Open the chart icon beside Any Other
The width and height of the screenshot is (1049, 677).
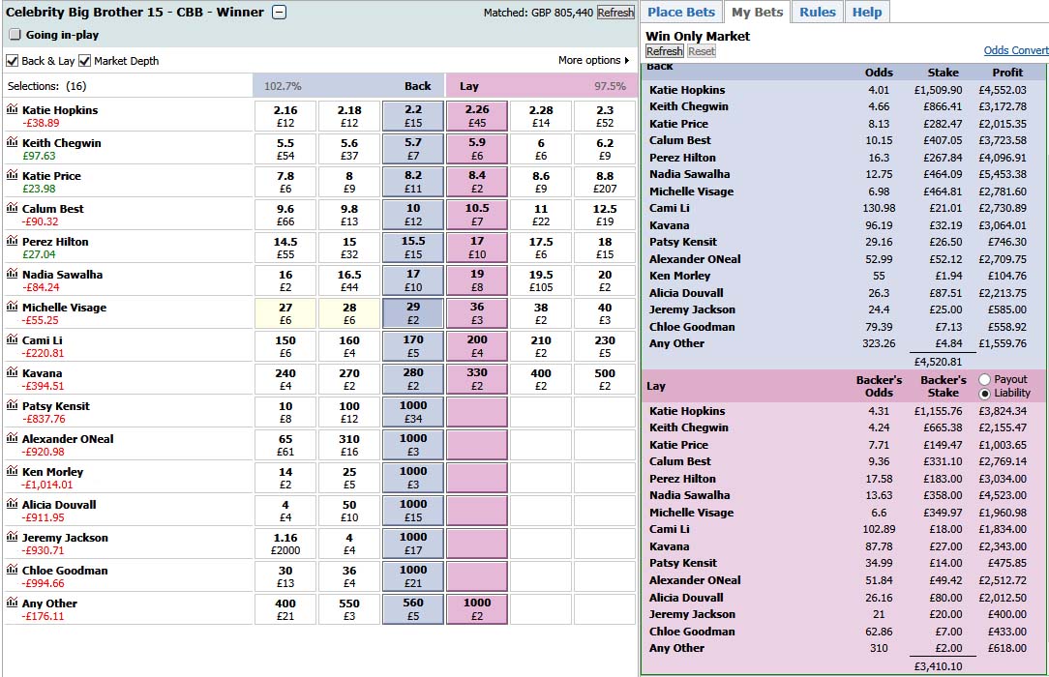coord(12,603)
